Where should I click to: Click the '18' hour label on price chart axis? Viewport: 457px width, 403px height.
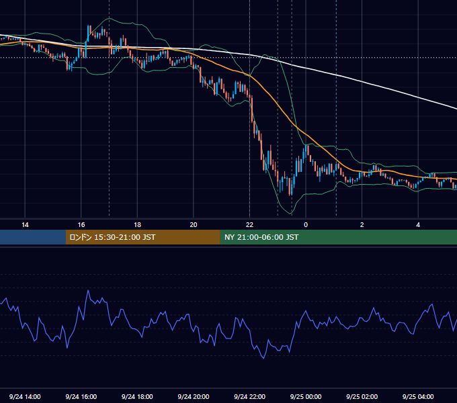[x=137, y=225]
